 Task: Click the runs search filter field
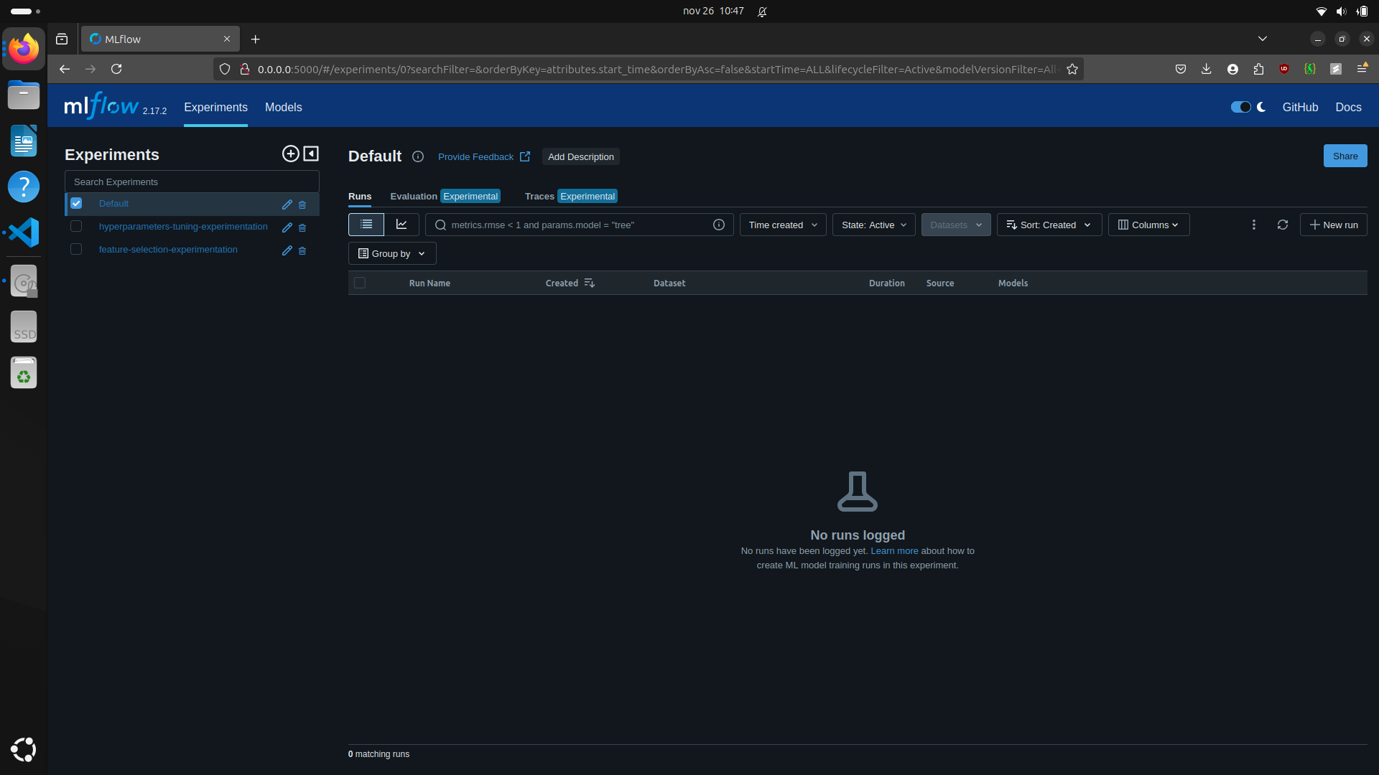575,225
